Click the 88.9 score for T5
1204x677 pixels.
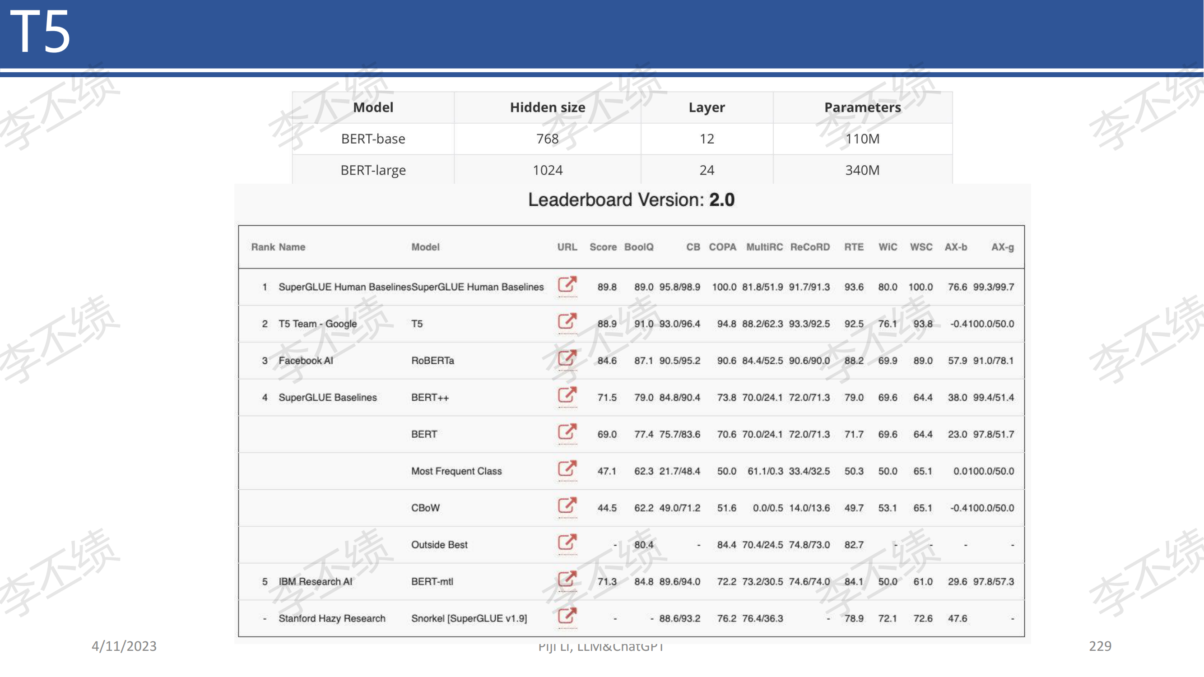tap(607, 324)
